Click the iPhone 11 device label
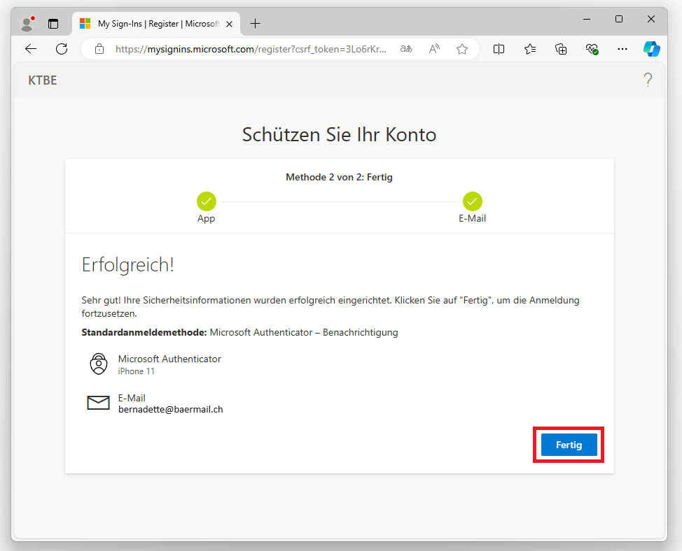This screenshot has height=551, width=682. point(136,371)
